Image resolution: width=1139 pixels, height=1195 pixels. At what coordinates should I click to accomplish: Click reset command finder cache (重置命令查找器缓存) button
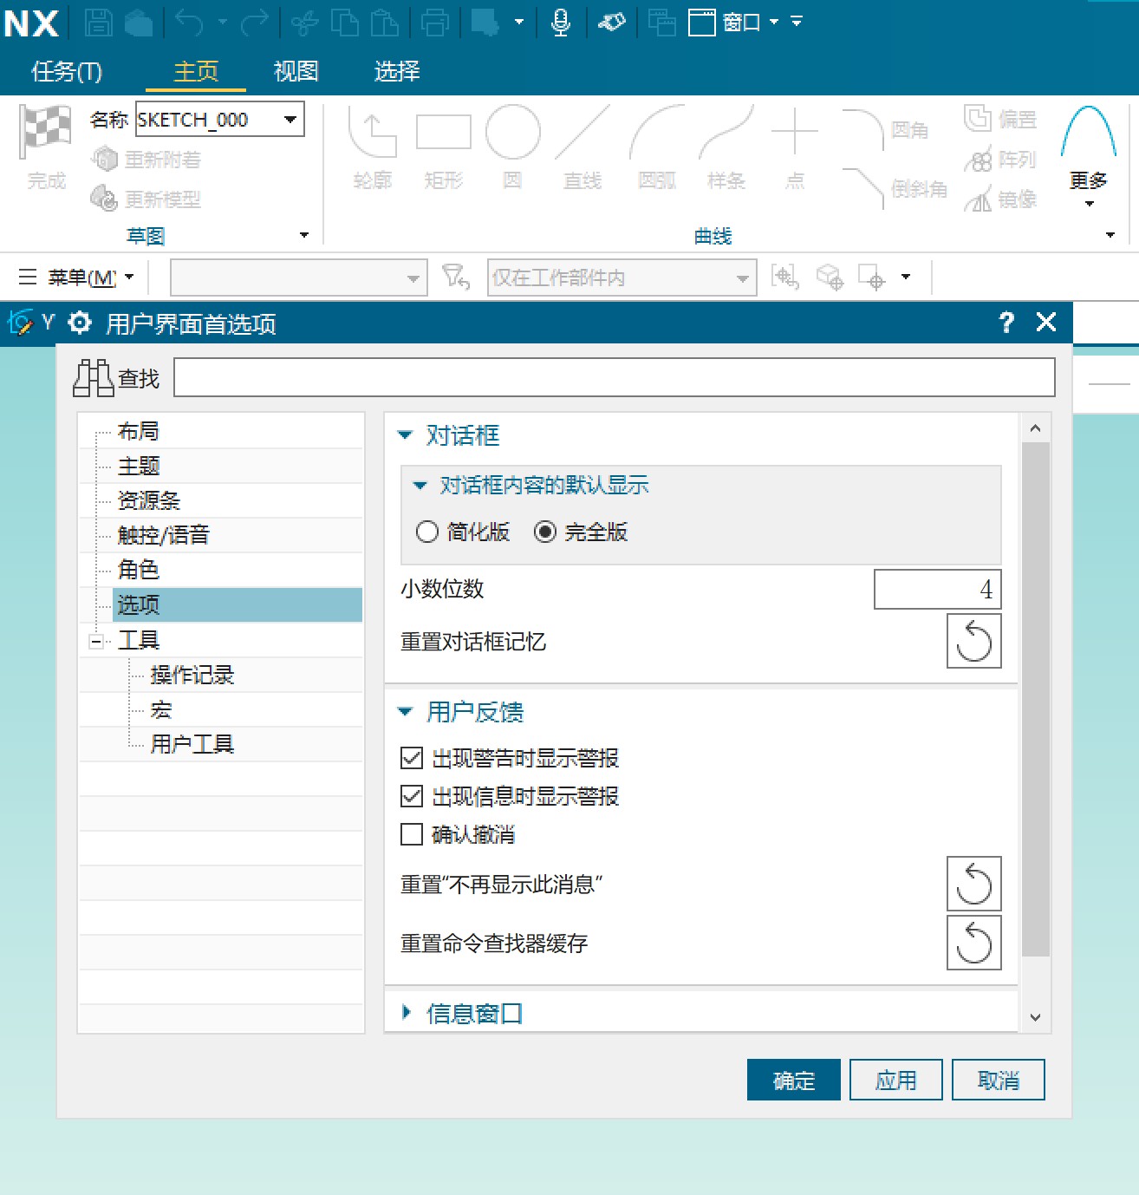pyautogui.click(x=974, y=943)
